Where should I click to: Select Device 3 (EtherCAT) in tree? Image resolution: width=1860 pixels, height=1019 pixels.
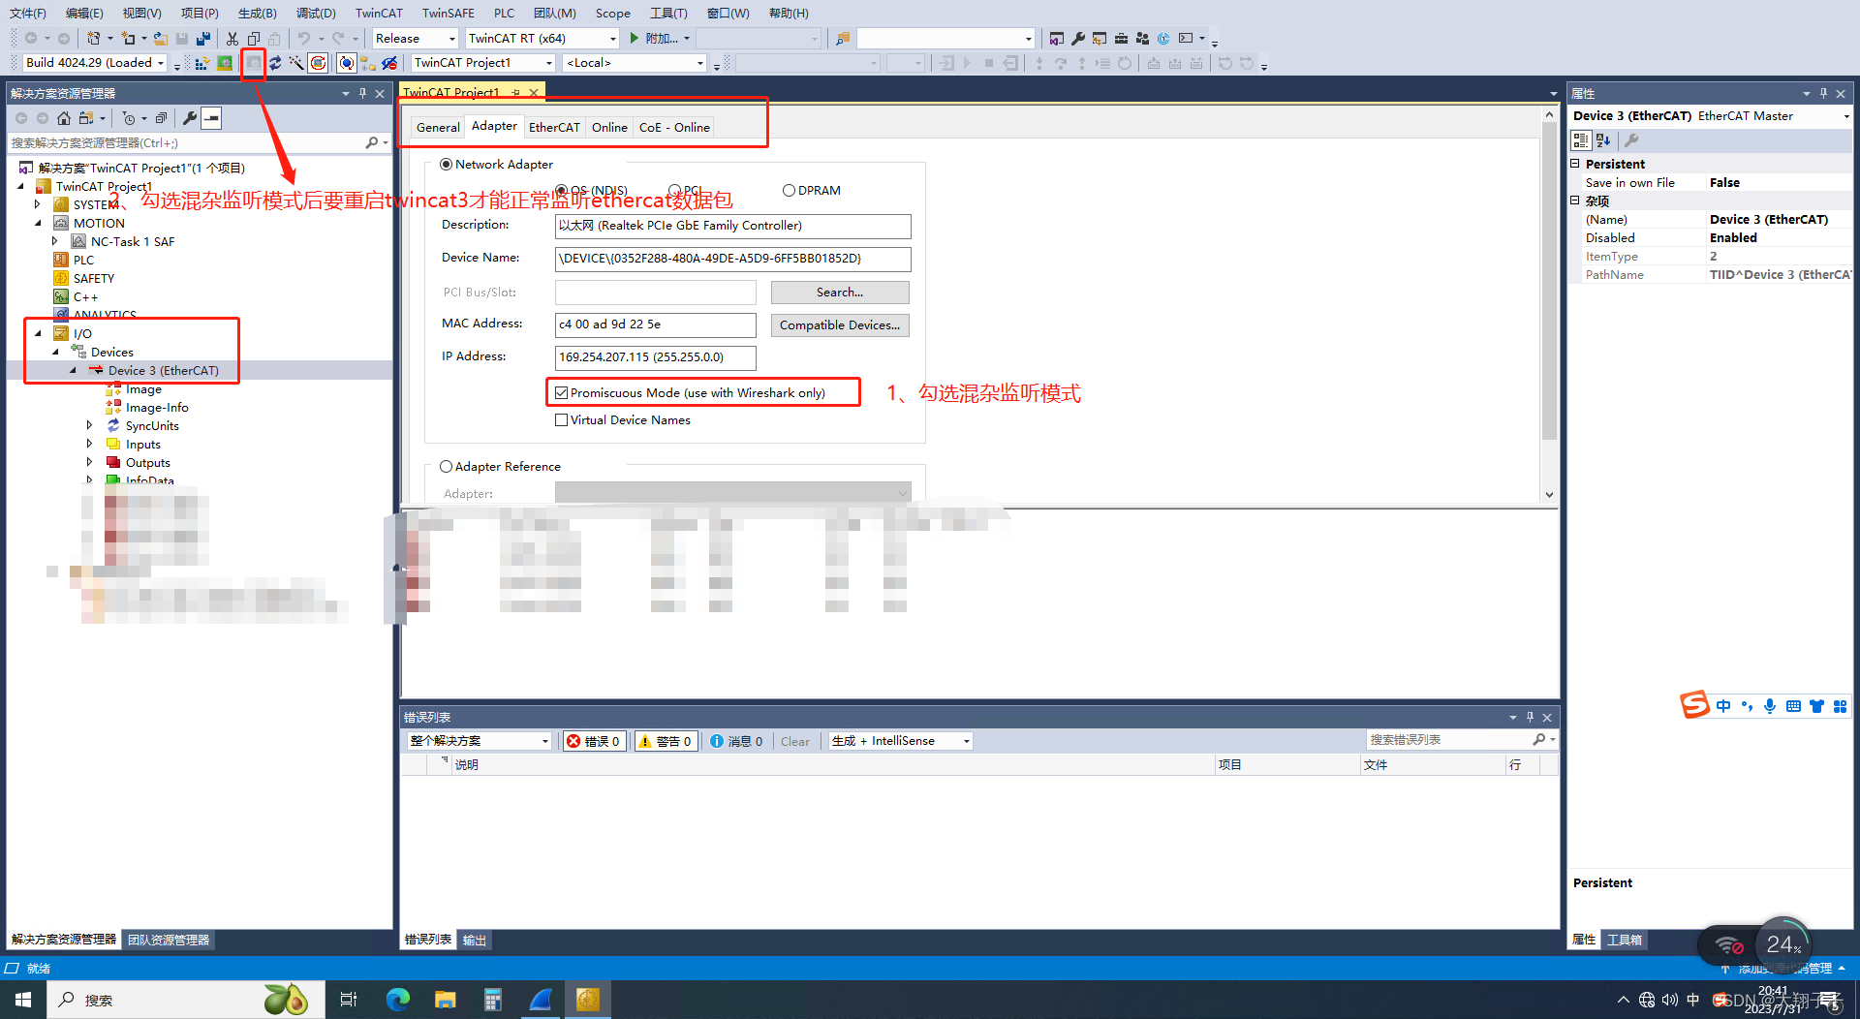coord(163,371)
